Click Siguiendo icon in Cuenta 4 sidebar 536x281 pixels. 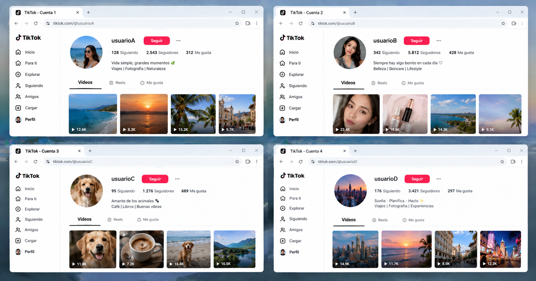(283, 219)
